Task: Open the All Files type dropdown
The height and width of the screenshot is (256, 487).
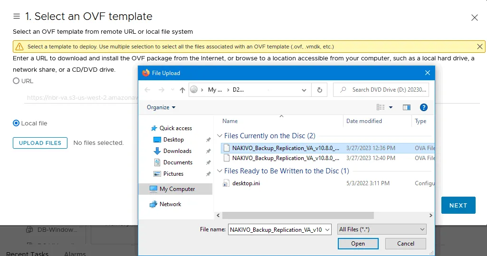Action: point(382,229)
